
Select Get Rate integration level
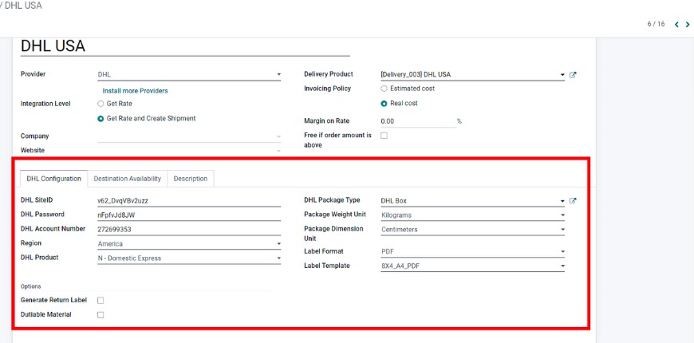coord(101,104)
